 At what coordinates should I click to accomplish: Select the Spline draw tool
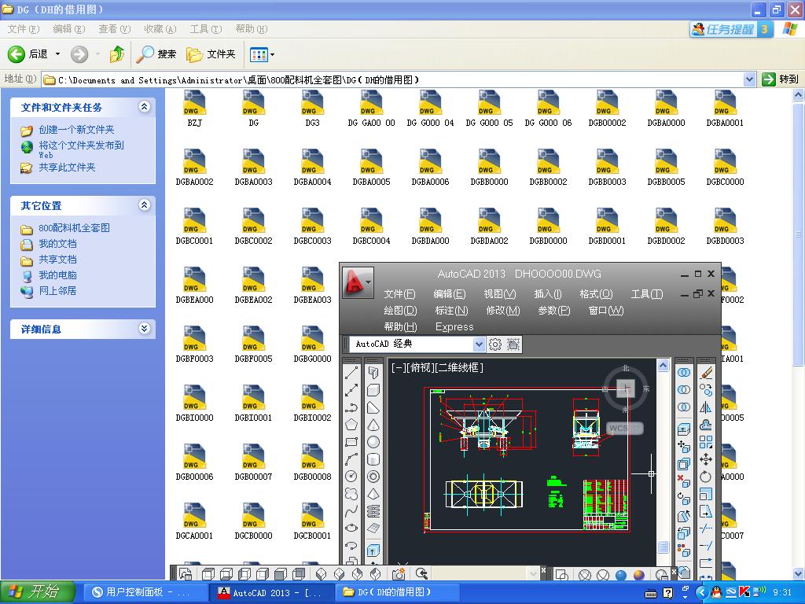[351, 511]
